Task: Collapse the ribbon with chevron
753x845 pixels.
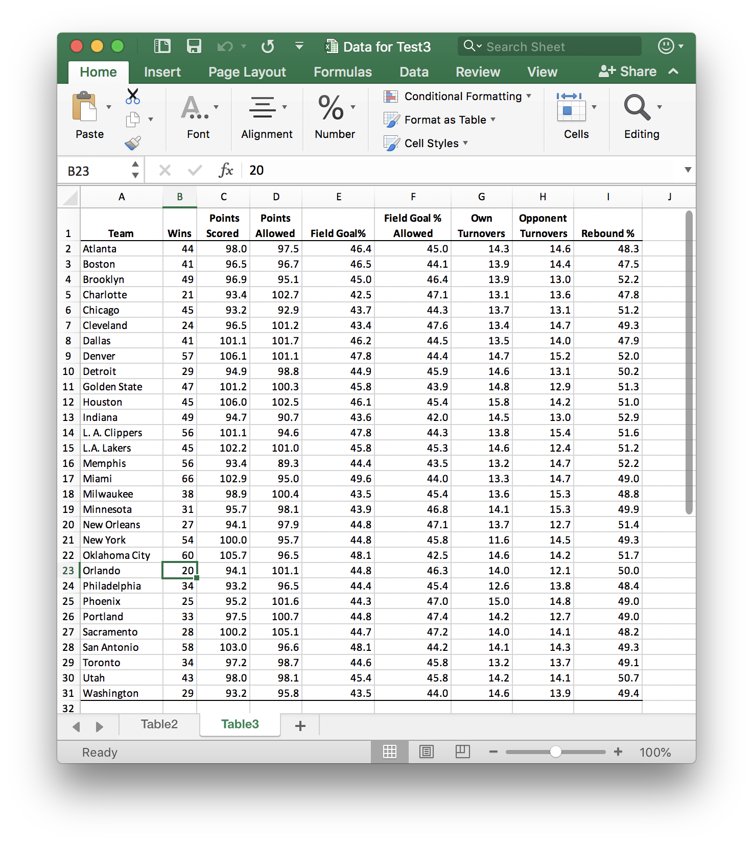Action: pos(673,71)
